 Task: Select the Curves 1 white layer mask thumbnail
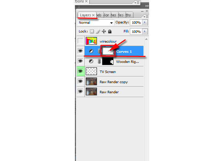[x=108, y=51]
